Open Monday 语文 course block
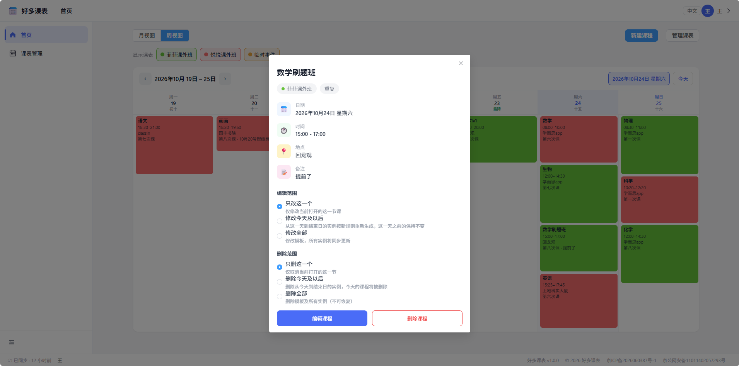Image resolution: width=739 pixels, height=366 pixels. [x=174, y=145]
